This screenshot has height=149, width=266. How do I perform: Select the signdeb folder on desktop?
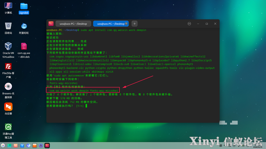coord(24,8)
